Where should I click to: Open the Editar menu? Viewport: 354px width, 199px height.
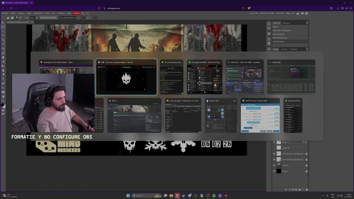coord(13,13)
